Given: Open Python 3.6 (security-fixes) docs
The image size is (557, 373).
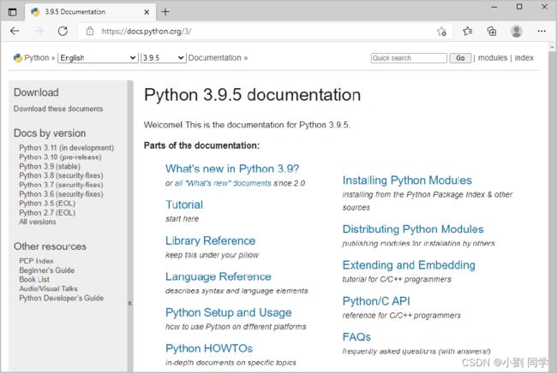Looking at the screenshot, I should pos(61,194).
